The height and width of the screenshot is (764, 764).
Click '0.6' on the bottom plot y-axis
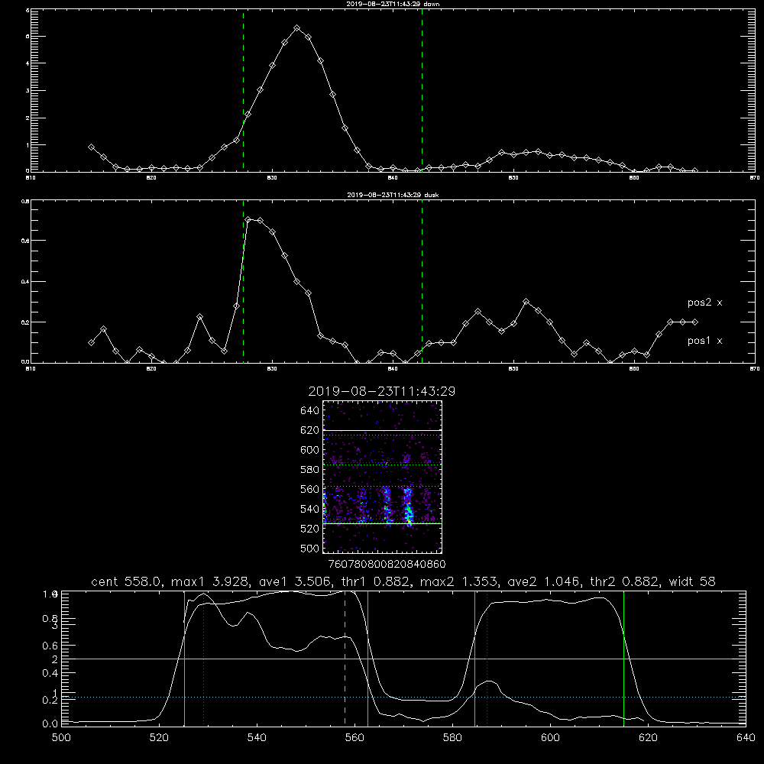click(x=50, y=646)
